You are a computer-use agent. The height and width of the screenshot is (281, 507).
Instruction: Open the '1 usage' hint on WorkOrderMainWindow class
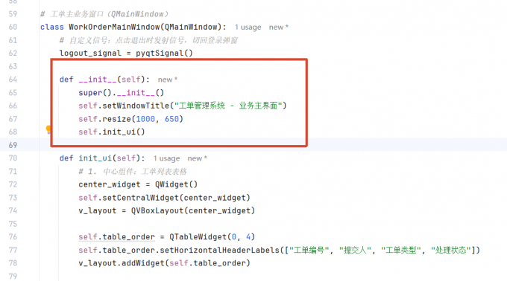[248, 28]
